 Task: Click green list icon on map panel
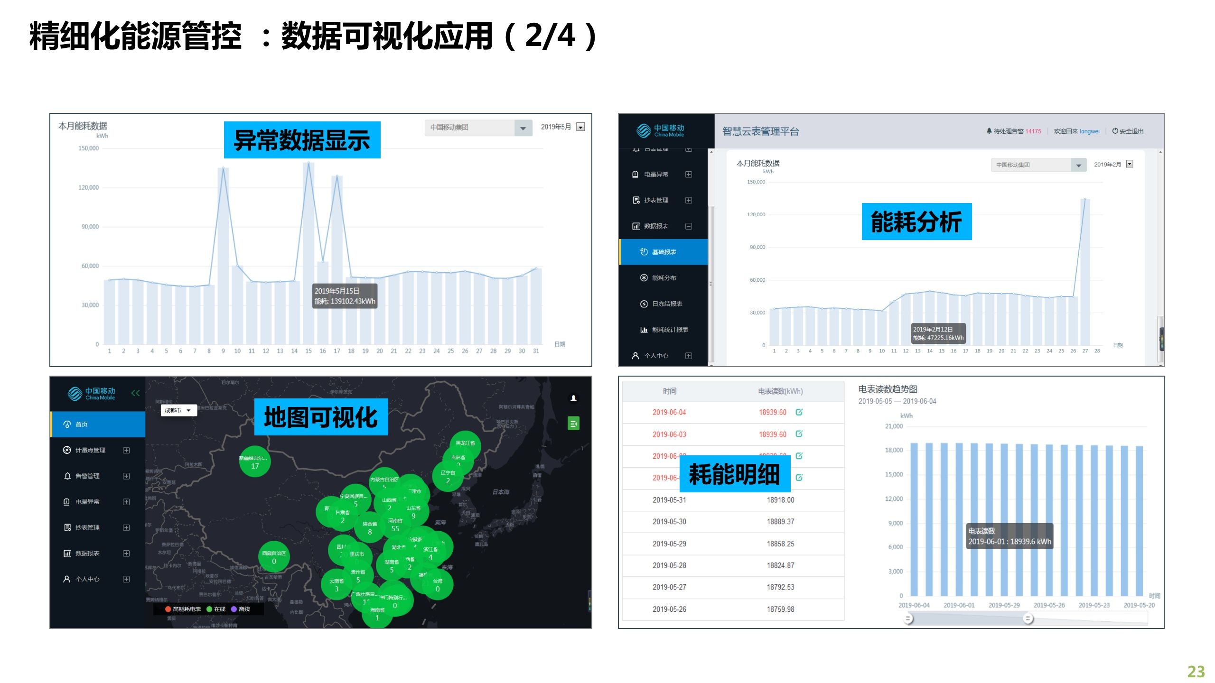pyautogui.click(x=573, y=423)
